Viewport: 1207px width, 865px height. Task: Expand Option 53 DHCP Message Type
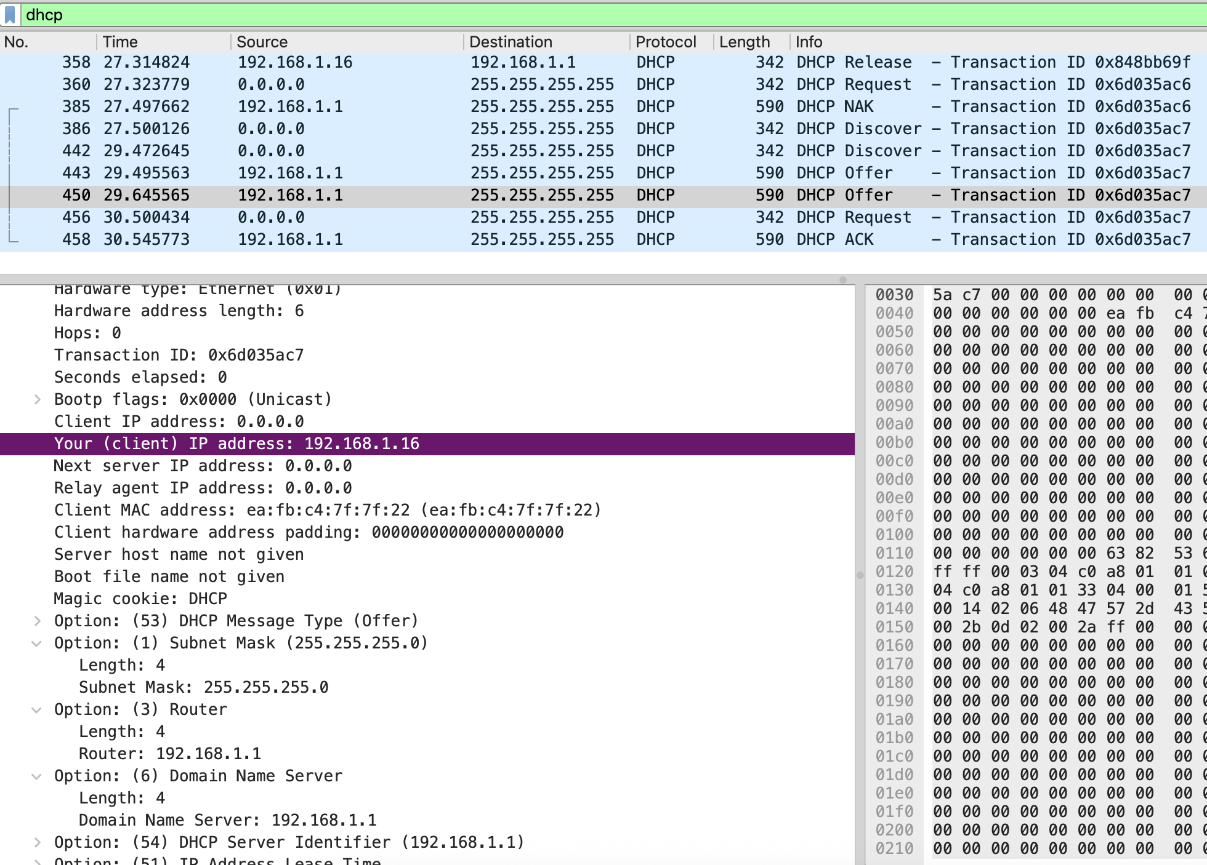[x=38, y=621]
